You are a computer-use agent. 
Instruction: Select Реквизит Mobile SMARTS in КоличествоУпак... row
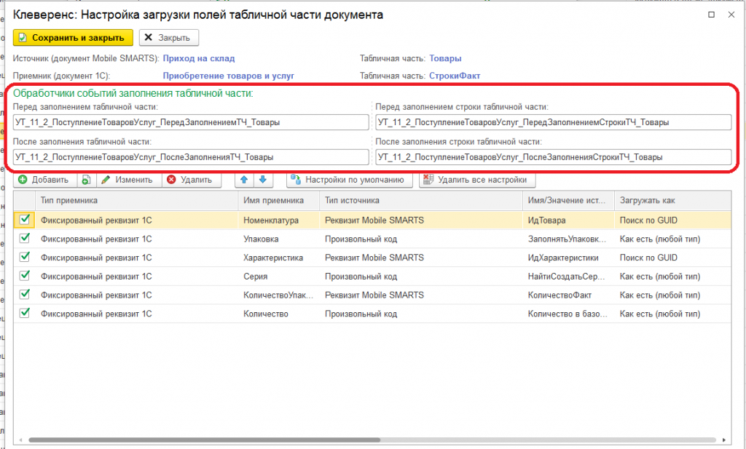[x=421, y=295]
